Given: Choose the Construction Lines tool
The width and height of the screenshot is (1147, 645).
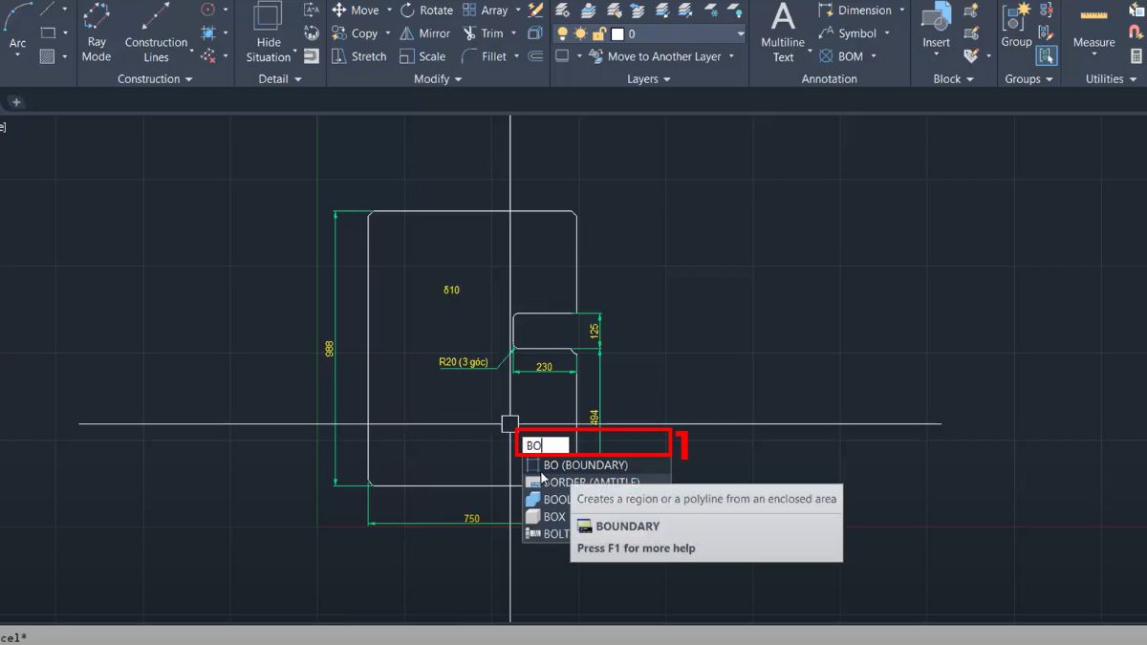Looking at the screenshot, I should 156,32.
